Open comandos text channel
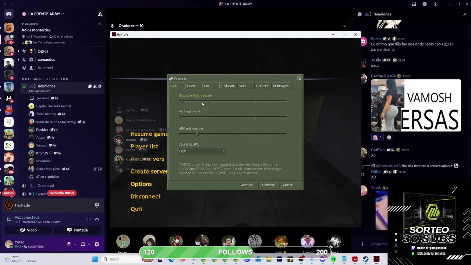The image size is (471, 265). pyautogui.click(x=46, y=60)
